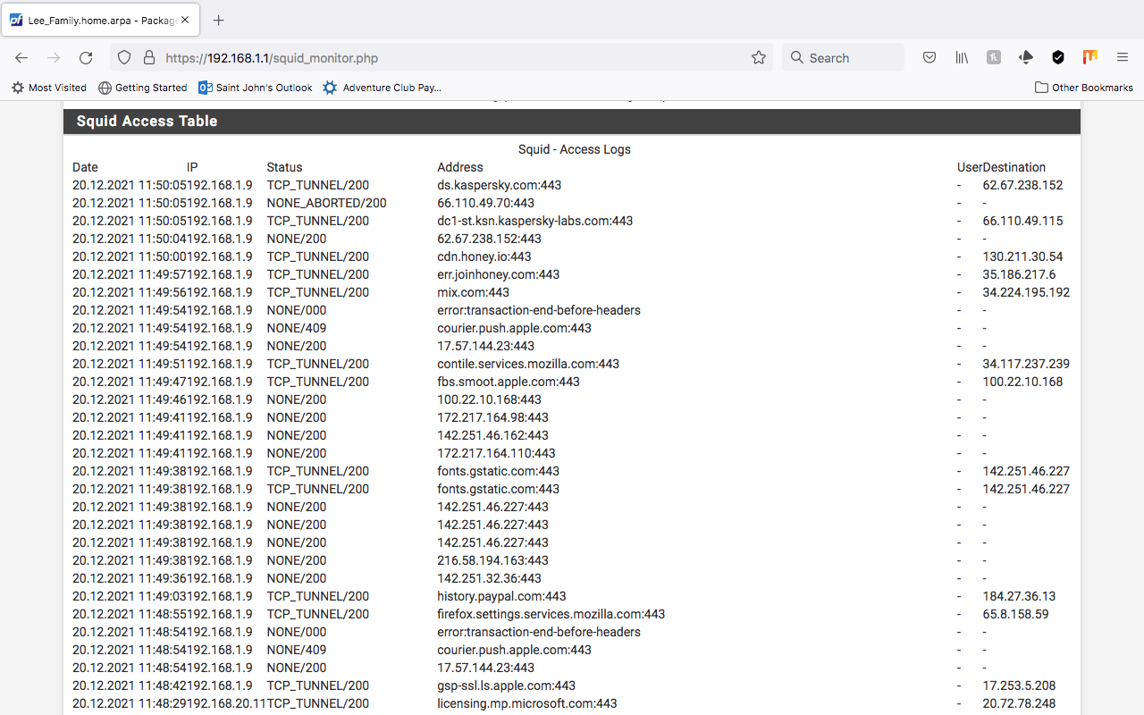1144x715 pixels.
Task: Select ds.kaspersky.com:443 address entry
Action: click(x=500, y=185)
